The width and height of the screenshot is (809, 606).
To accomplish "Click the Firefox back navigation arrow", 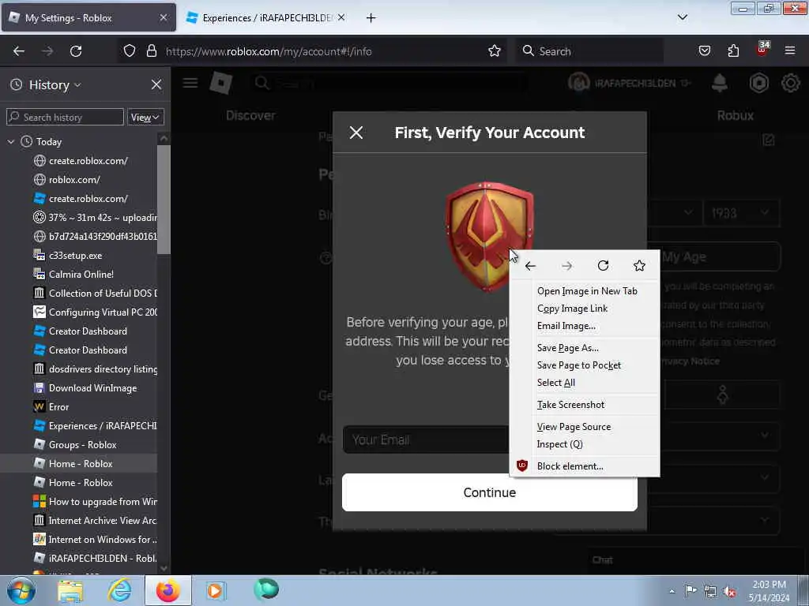I will (x=19, y=51).
